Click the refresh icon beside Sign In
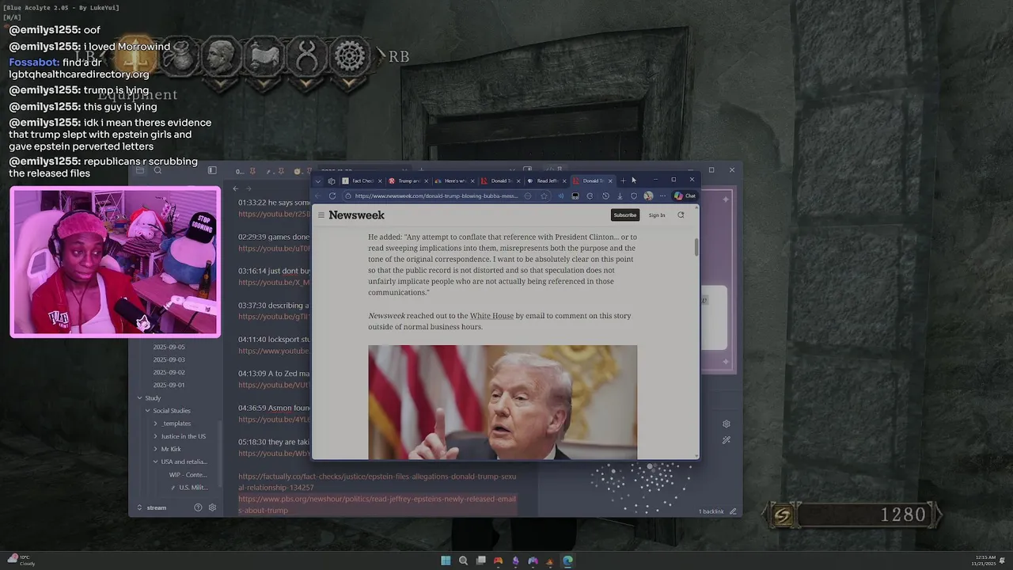 (x=681, y=215)
